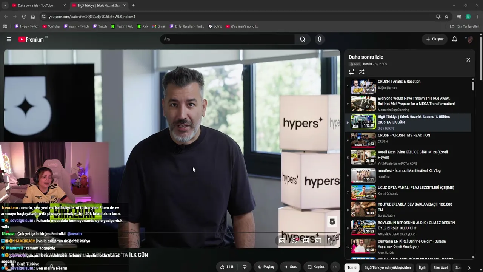Close the Daha sonra izle playlist panel
Viewport: 483px width, 272px height.
pyautogui.click(x=468, y=60)
